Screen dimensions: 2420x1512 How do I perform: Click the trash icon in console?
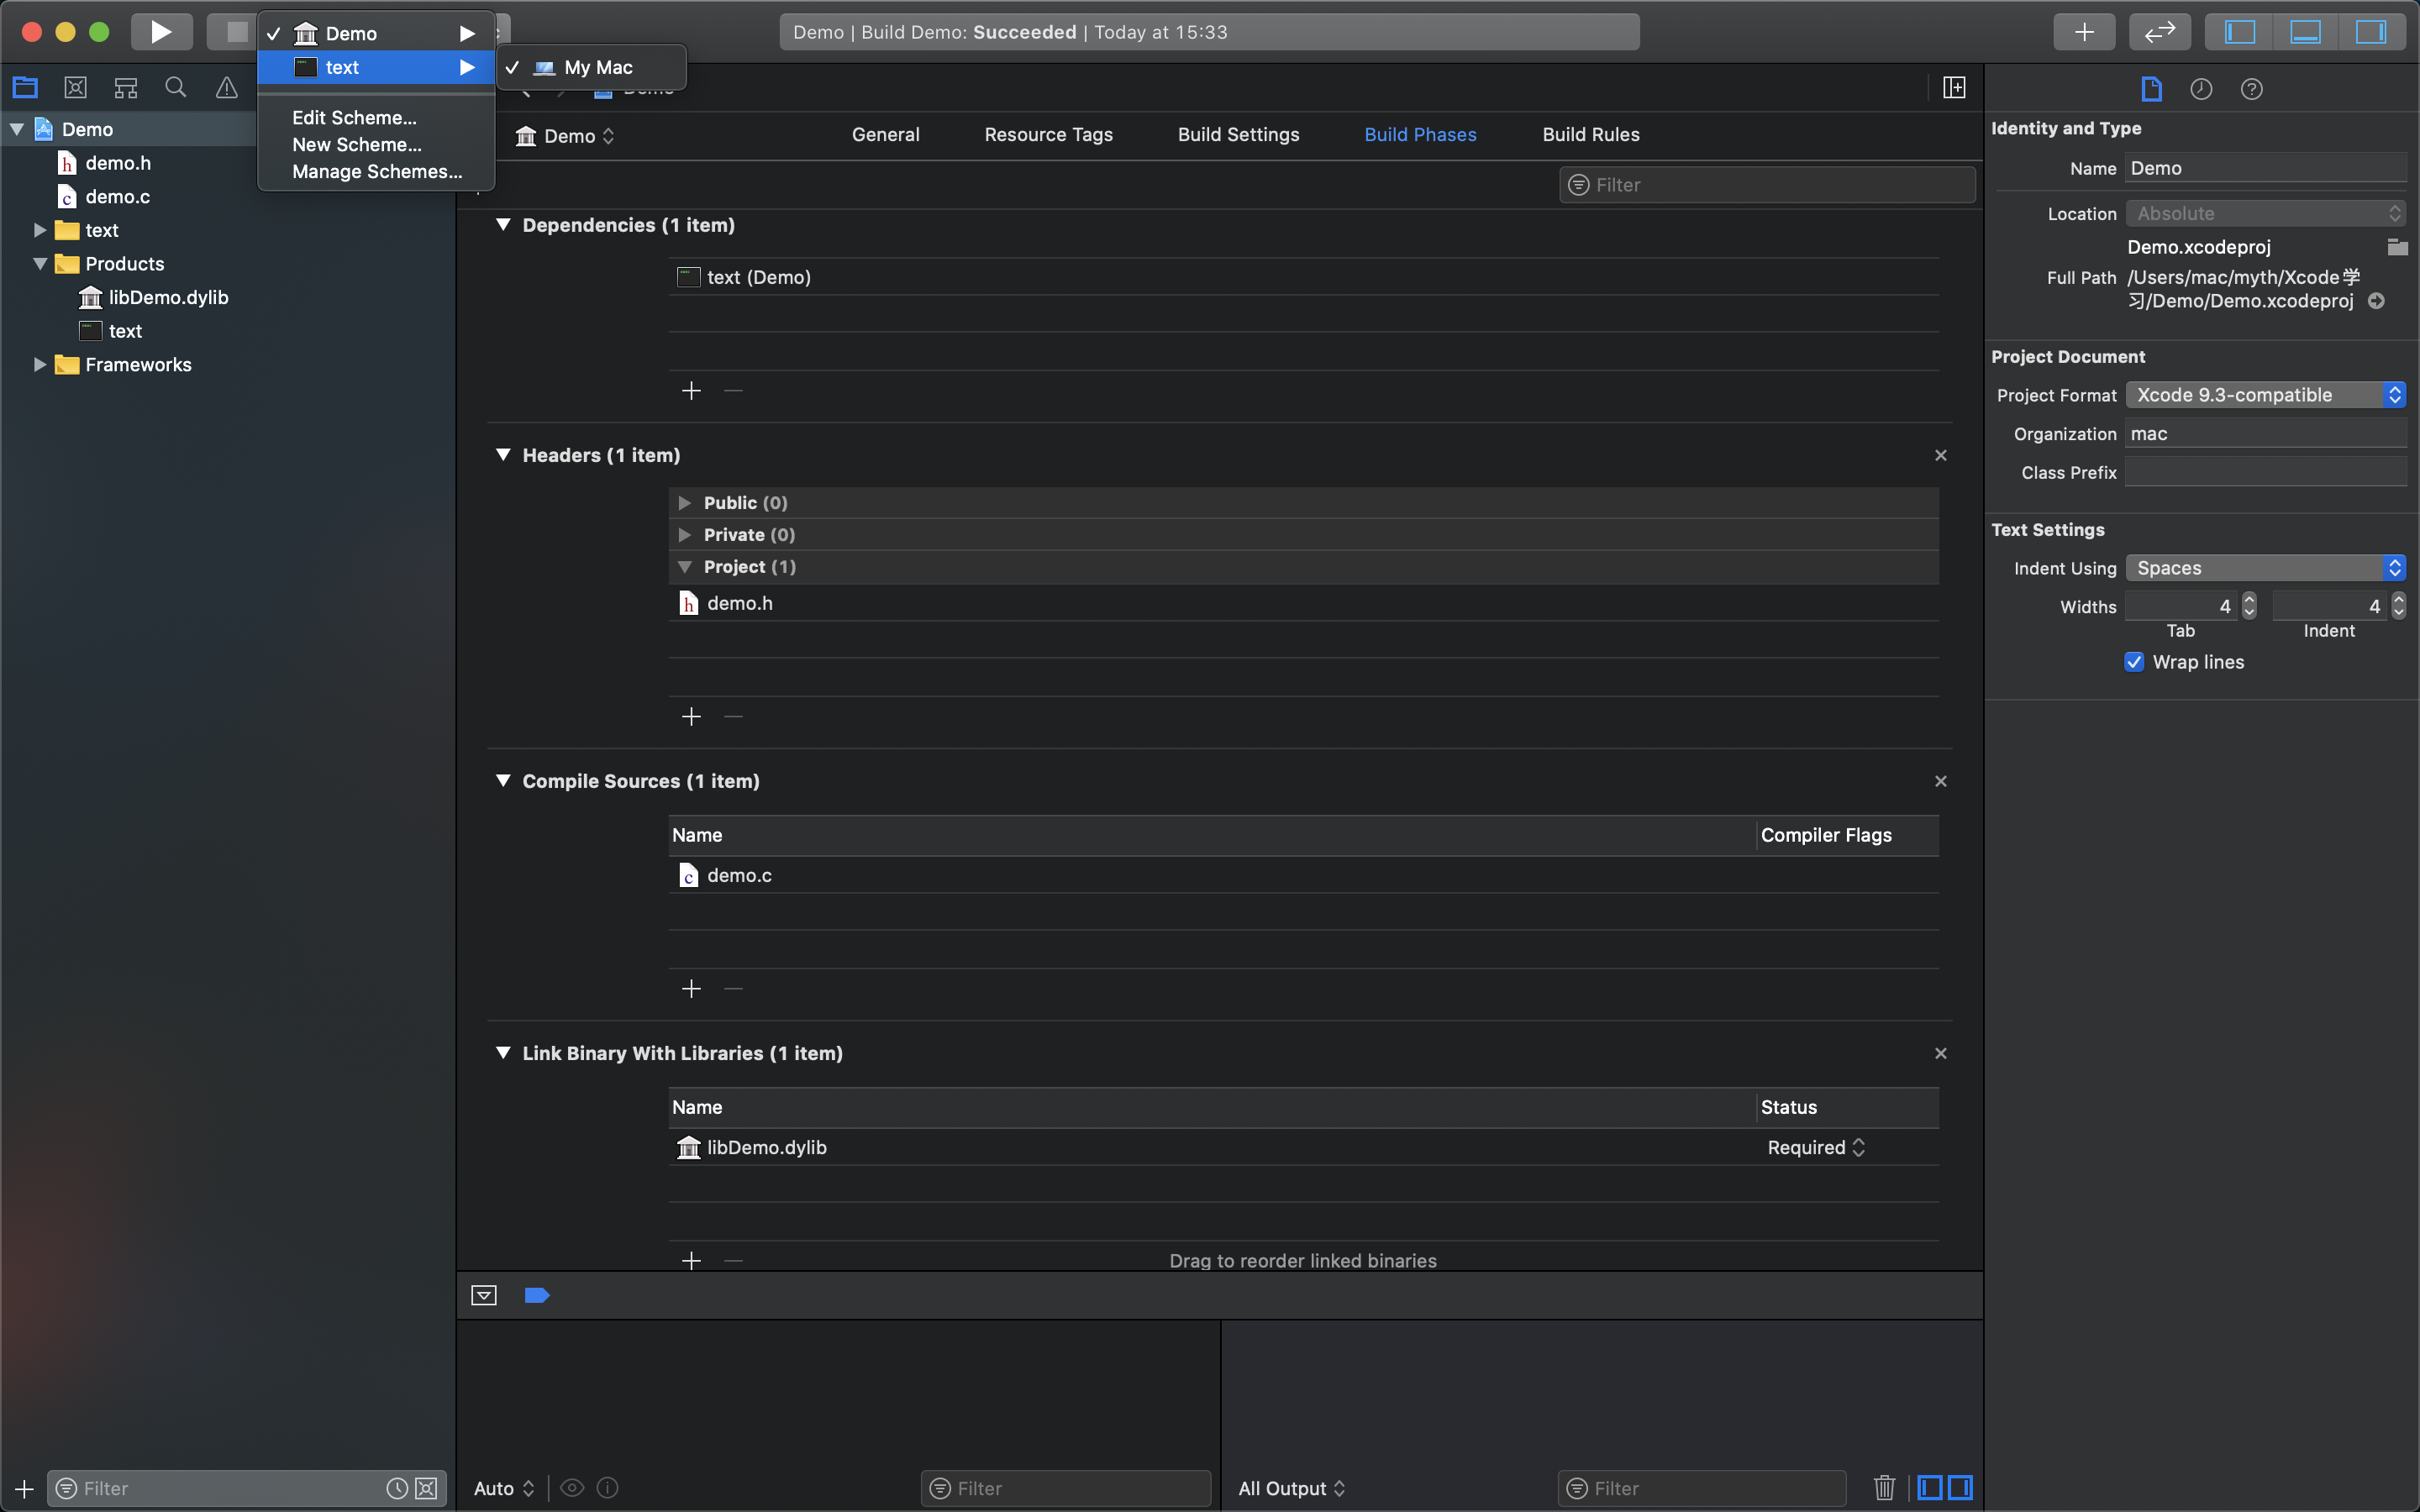point(1884,1487)
